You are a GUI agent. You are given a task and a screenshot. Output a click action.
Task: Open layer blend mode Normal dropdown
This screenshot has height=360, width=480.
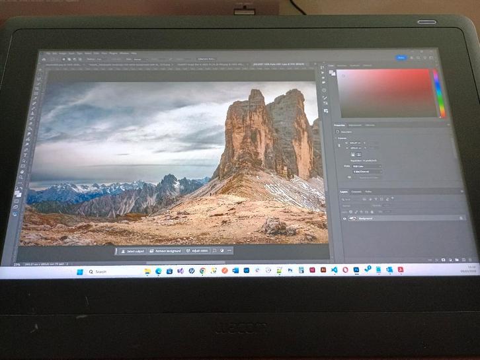(x=355, y=205)
